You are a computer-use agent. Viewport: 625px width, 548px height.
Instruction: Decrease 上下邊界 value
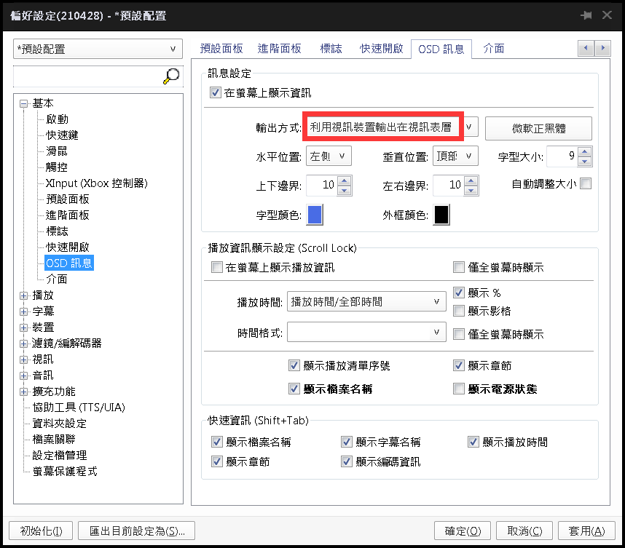345,191
